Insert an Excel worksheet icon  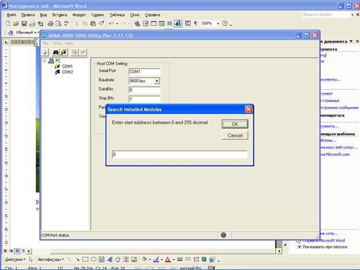[x=162, y=24]
